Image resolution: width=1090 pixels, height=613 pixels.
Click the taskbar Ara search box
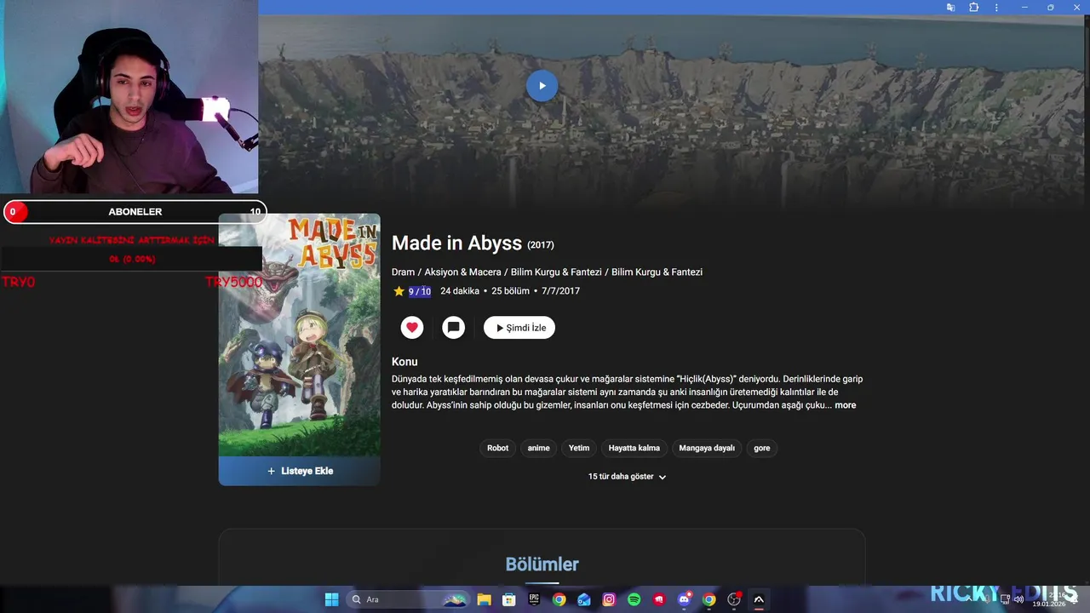coord(409,599)
